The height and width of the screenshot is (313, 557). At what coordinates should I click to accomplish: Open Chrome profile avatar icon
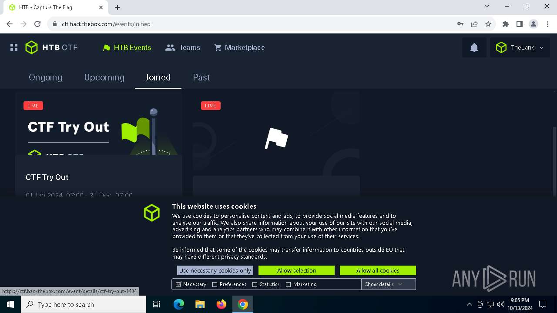coord(534,24)
